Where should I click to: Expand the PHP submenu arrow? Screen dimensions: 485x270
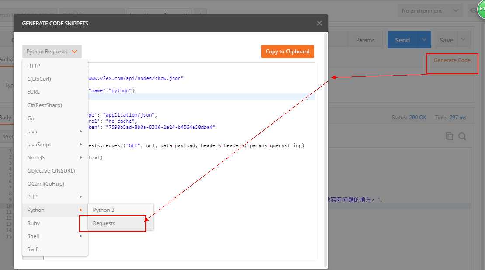[x=81, y=197]
